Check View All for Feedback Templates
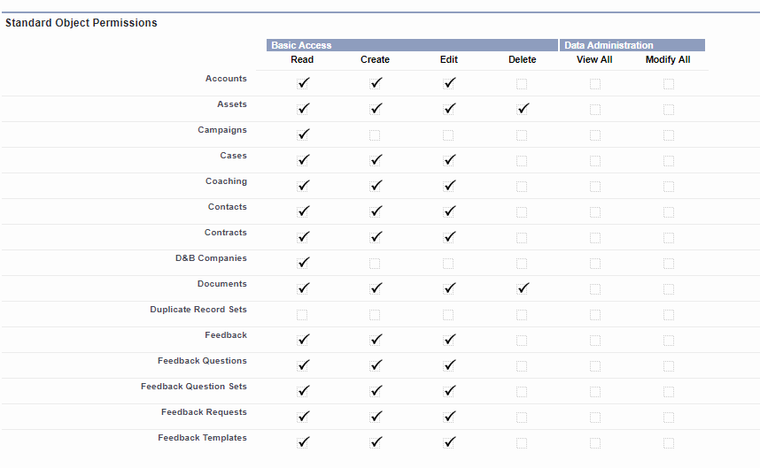 pyautogui.click(x=595, y=443)
